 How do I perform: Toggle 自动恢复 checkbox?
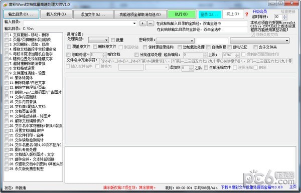(x=208, y=47)
